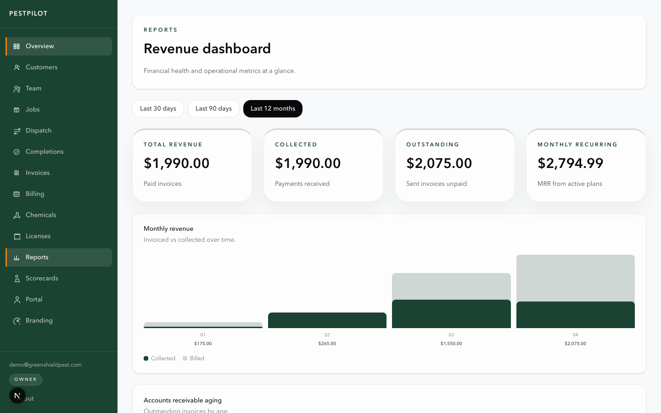
Task: Click the $265.00 chart value
Action: click(x=327, y=343)
